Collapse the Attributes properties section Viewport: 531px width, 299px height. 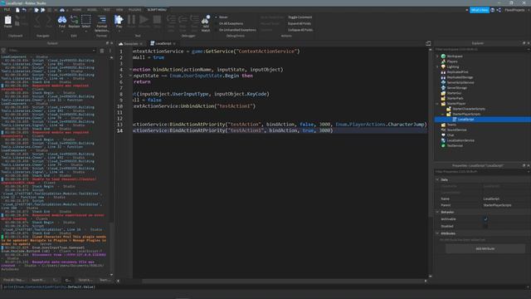(437, 233)
